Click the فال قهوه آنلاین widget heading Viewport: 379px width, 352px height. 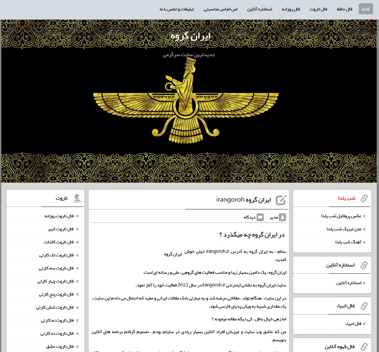(x=340, y=347)
